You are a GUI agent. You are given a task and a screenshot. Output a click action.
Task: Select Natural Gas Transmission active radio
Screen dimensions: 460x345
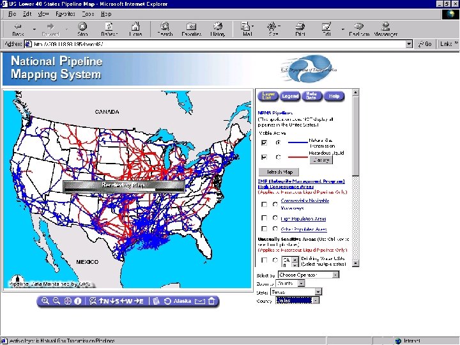[278, 142]
